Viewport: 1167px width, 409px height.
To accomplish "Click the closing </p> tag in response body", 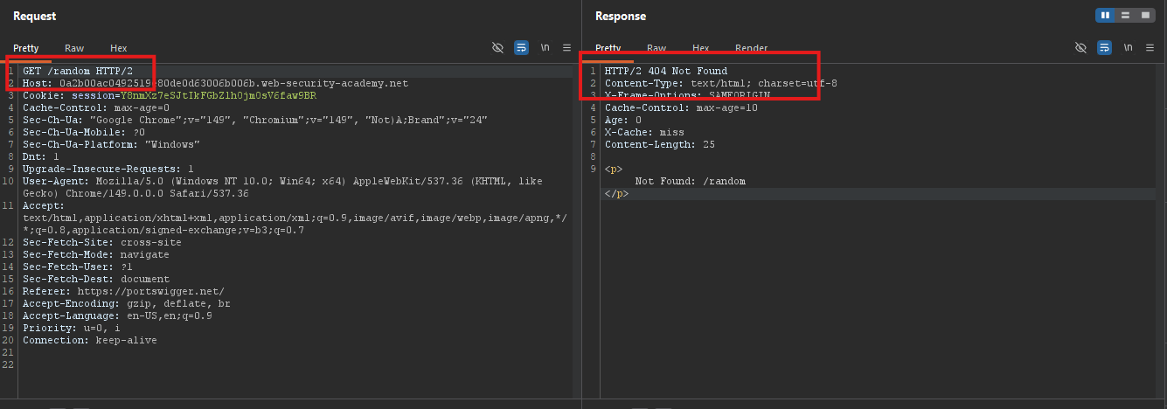I will (616, 193).
